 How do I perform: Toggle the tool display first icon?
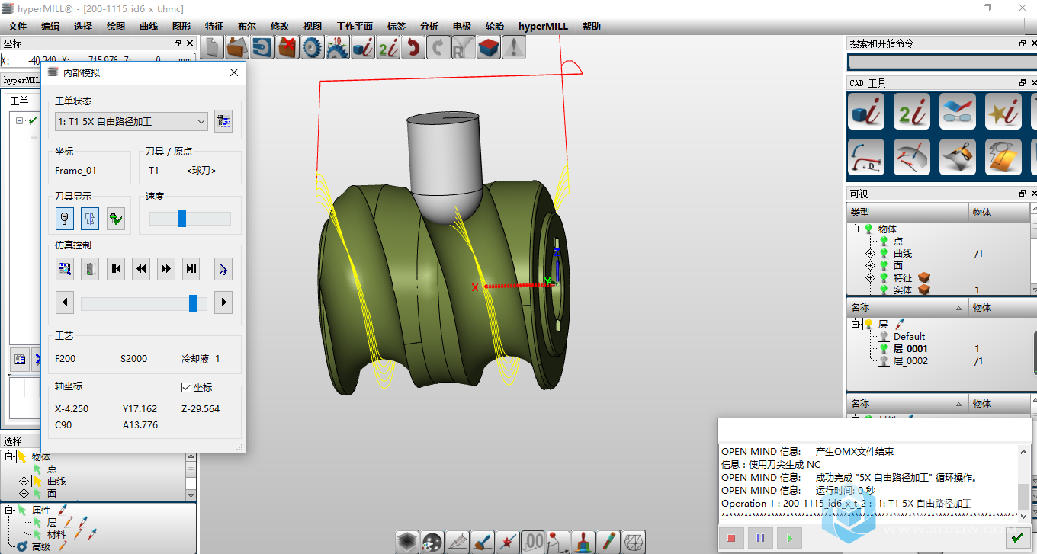[x=65, y=219]
